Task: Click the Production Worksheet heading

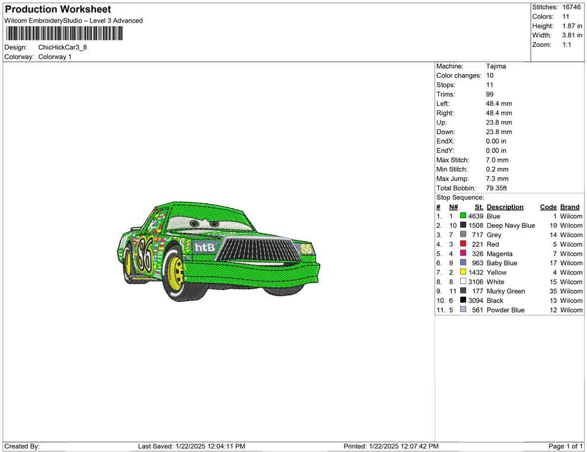Action: pos(58,9)
